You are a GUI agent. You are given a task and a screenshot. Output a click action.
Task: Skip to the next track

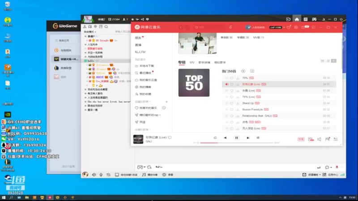click(248, 138)
